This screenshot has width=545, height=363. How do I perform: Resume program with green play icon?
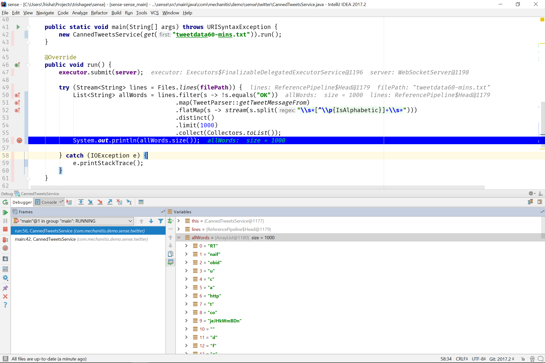pyautogui.click(x=5, y=213)
